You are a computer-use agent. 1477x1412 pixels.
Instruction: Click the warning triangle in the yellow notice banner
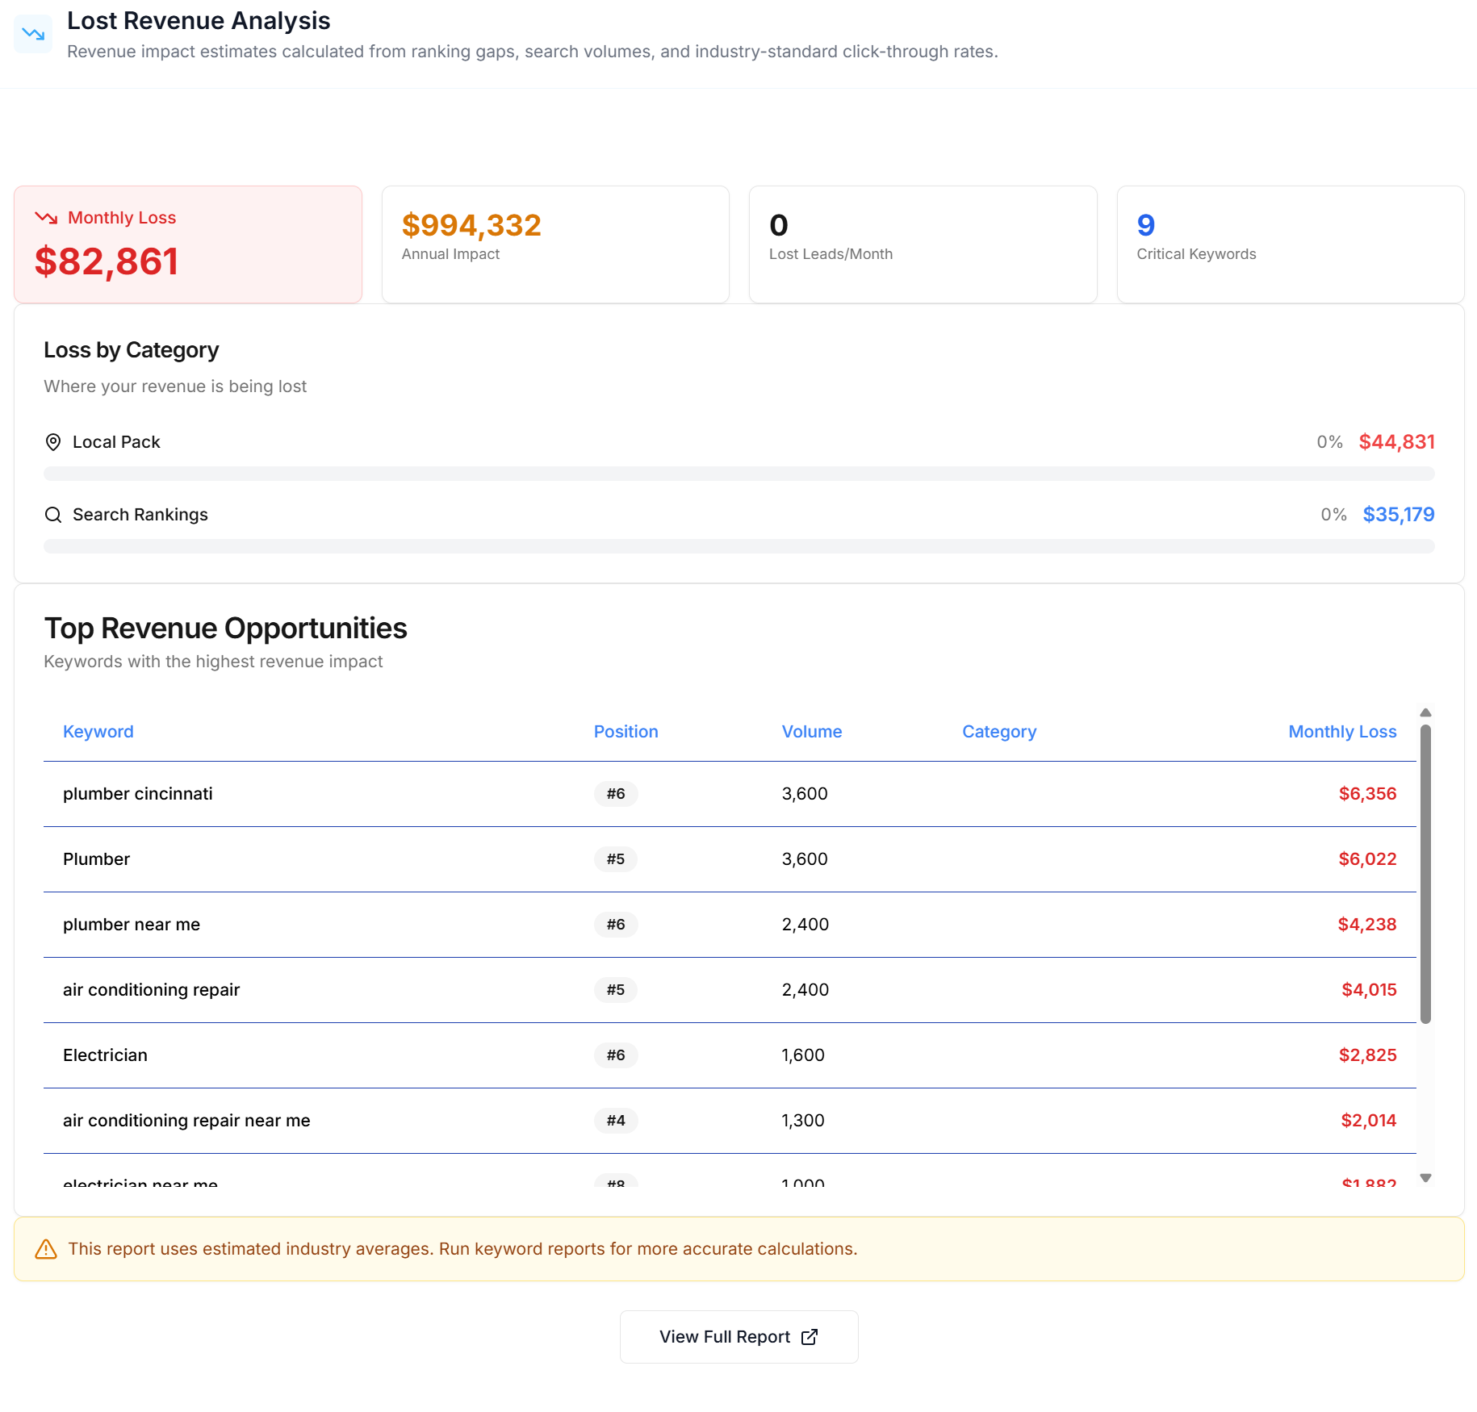(46, 1249)
